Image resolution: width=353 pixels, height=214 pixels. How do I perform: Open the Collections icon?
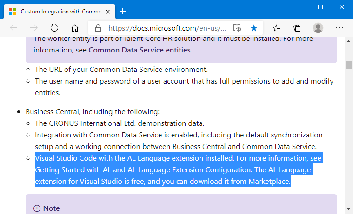(x=297, y=28)
